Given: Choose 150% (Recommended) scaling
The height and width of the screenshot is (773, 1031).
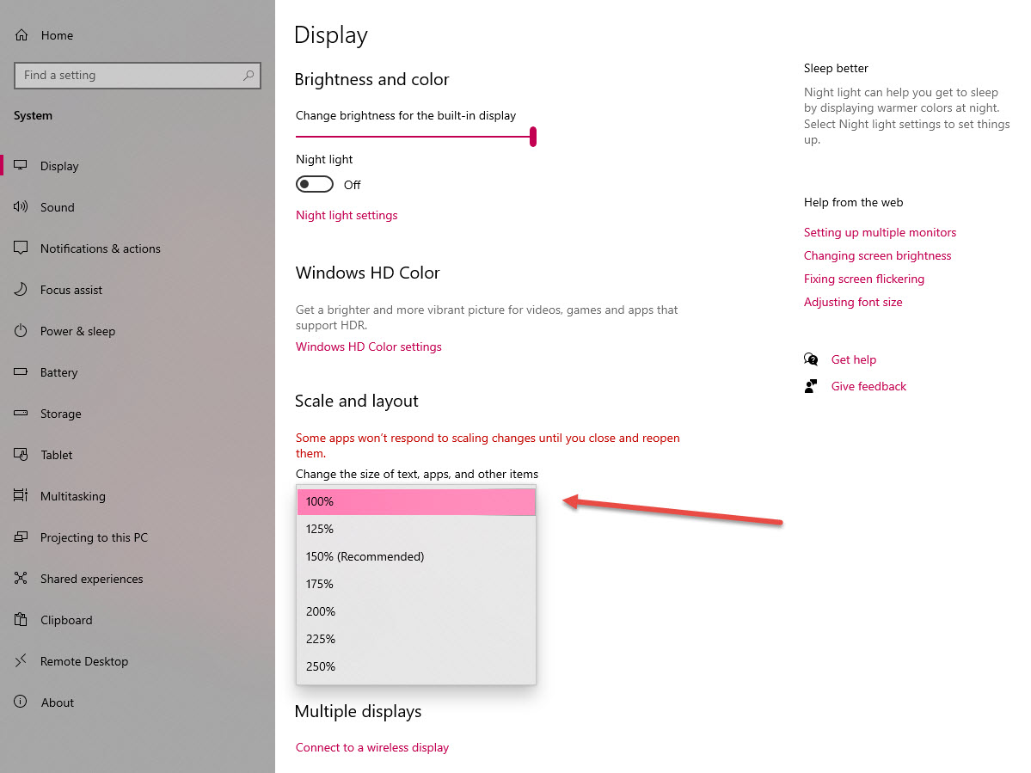Looking at the screenshot, I should [x=416, y=556].
